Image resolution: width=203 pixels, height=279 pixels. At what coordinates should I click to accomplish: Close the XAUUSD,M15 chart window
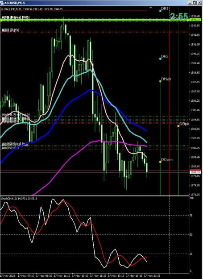click(x=199, y=3)
